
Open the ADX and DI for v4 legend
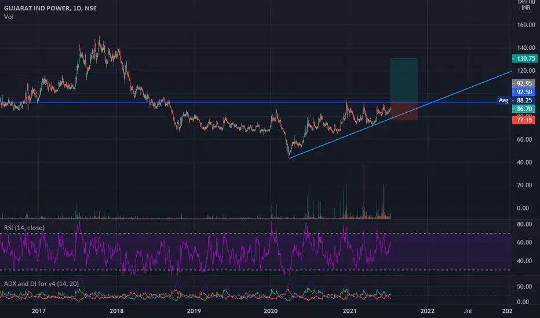click(x=41, y=284)
